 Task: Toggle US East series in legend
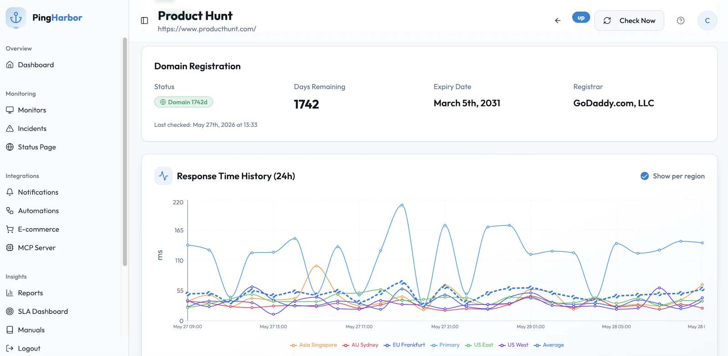(x=479, y=345)
